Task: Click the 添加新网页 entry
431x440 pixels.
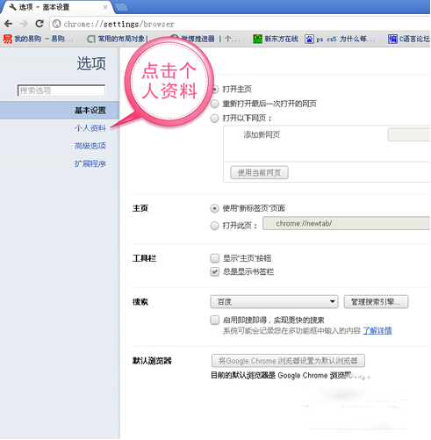Action: pyautogui.click(x=262, y=134)
